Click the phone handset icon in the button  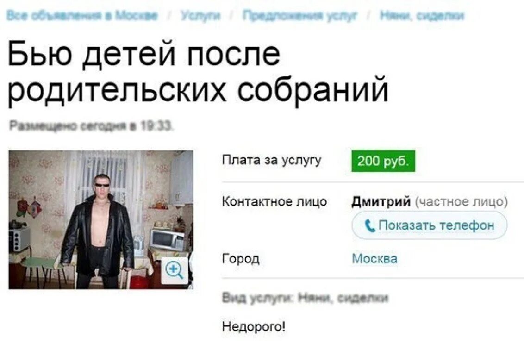point(369,225)
